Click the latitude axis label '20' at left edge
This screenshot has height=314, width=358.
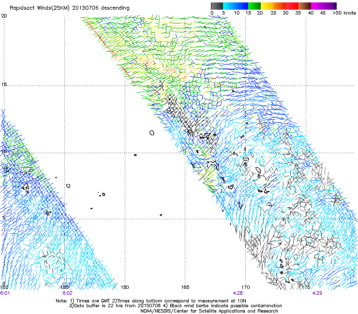coord(4,16)
